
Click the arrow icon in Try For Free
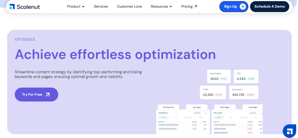coord(48,95)
